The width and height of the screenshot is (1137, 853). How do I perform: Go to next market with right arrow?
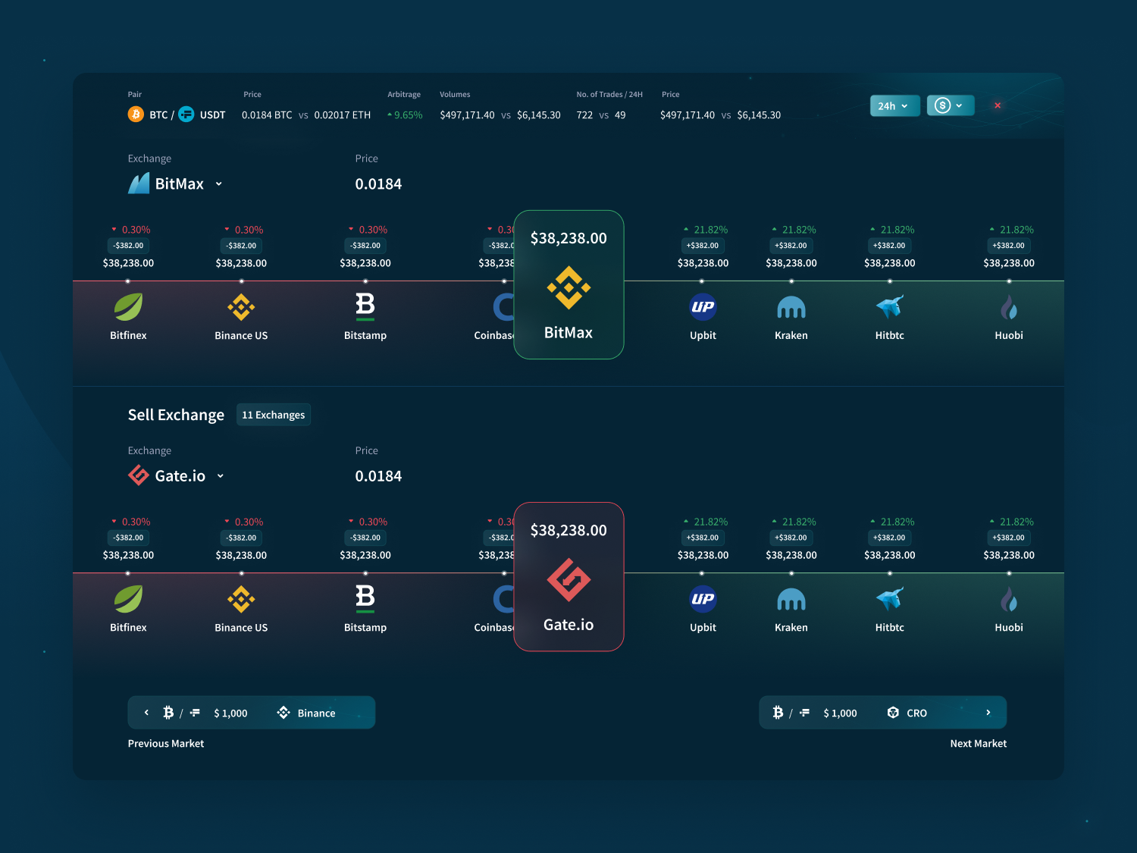click(988, 713)
